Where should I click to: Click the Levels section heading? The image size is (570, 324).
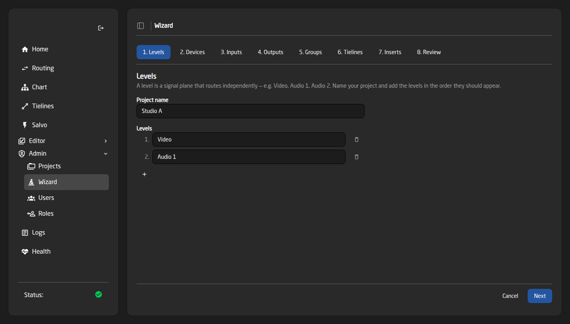pos(146,76)
